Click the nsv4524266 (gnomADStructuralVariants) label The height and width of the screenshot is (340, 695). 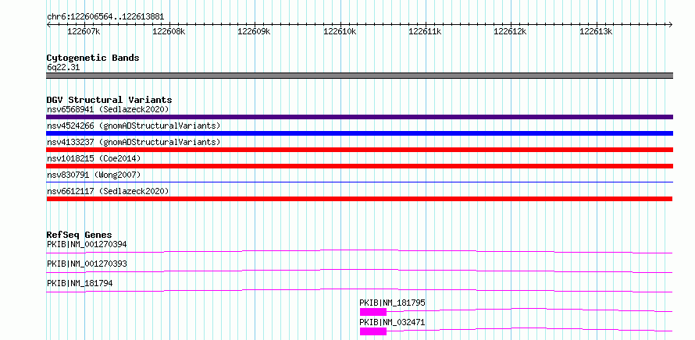134,126
